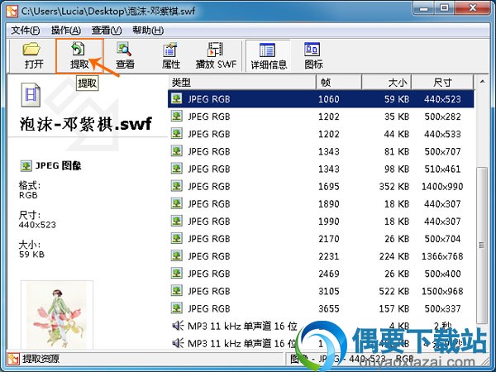
Task: Click the vertical scrollbar thumb
Action: coord(482,245)
